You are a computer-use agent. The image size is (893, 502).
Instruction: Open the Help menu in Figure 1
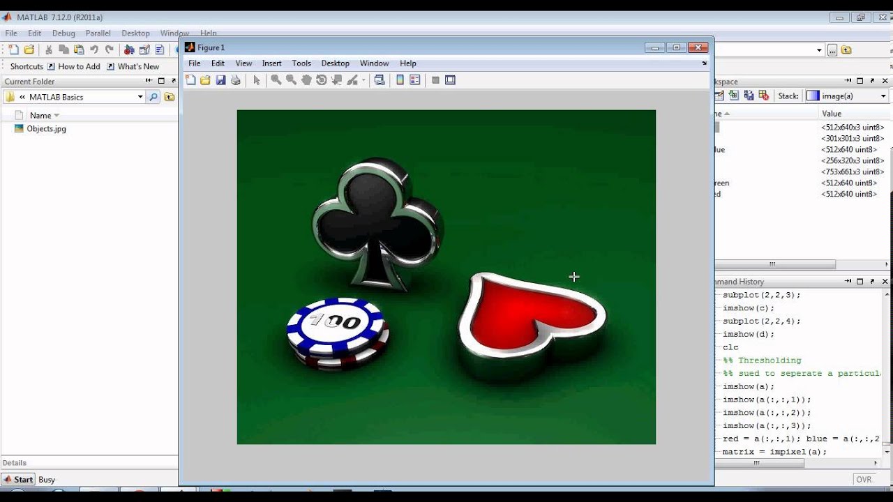[x=408, y=63]
